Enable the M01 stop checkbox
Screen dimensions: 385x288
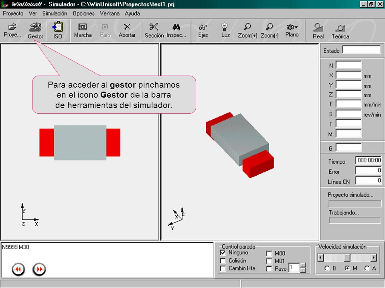[x=269, y=261]
